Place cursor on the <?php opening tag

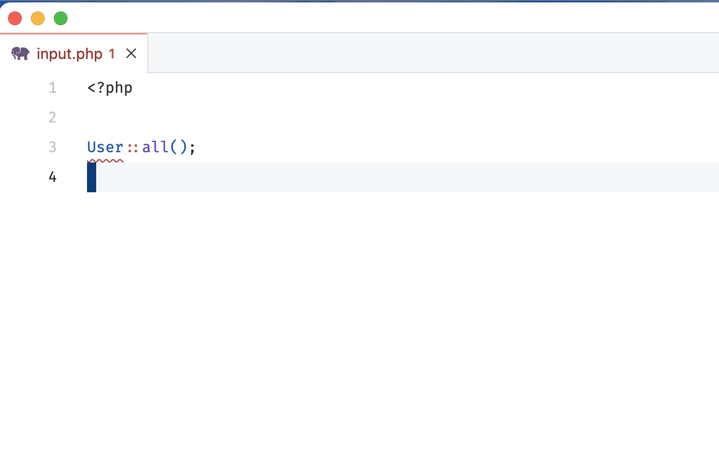pyautogui.click(x=110, y=88)
